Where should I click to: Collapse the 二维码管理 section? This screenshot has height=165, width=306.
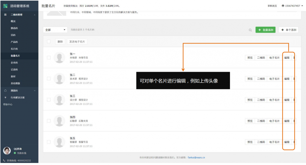coord(35,15)
